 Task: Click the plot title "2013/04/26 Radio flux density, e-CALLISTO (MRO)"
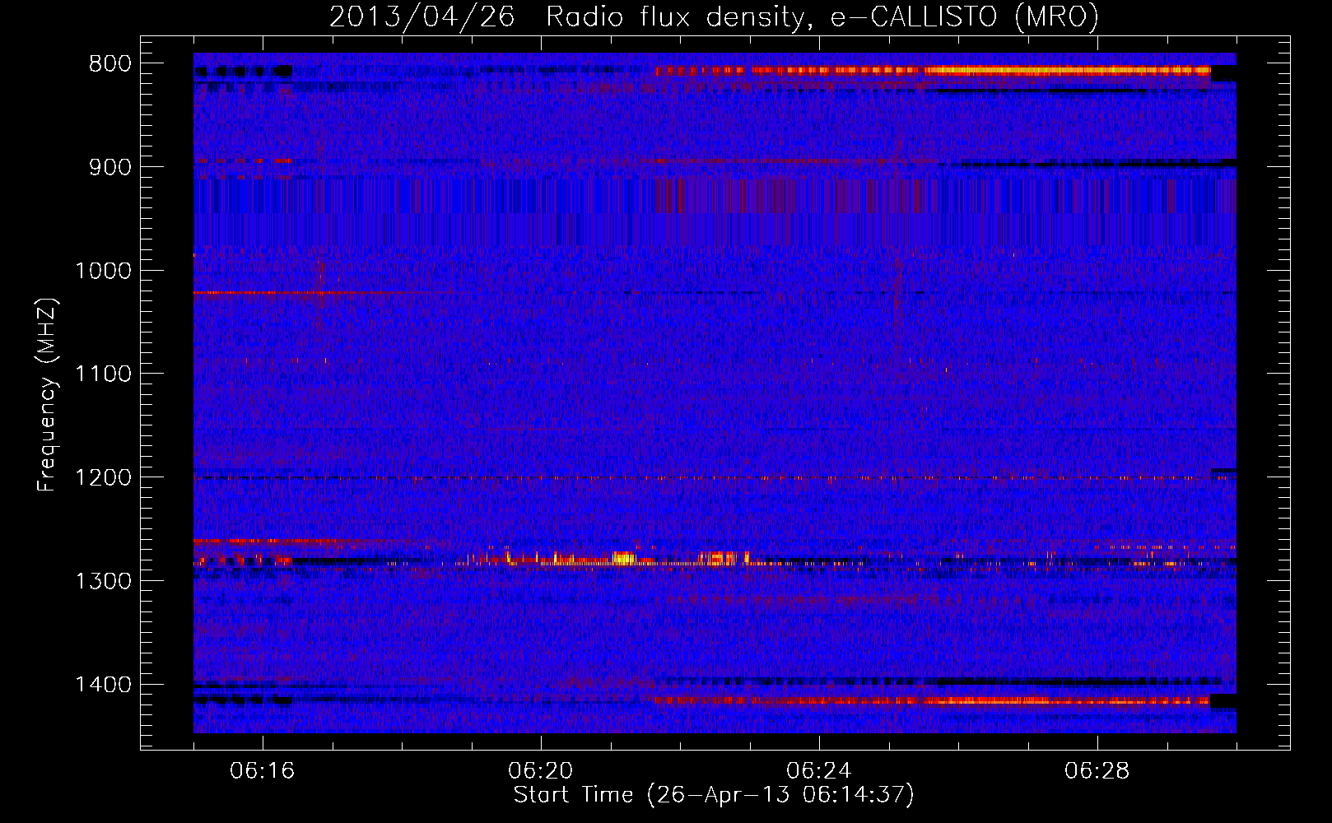(714, 16)
